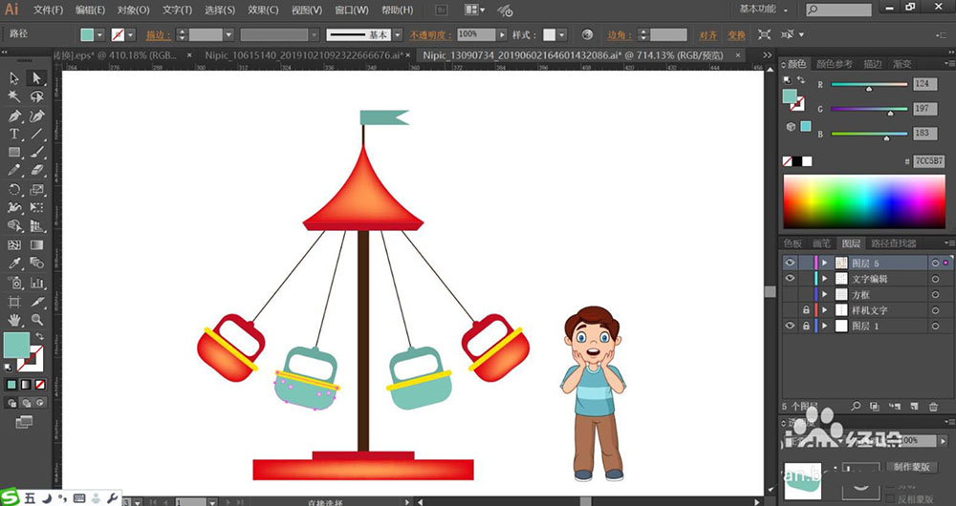This screenshot has width=956, height=506.
Task: Open the brush definition 基本 dropdown
Action: tap(398, 34)
